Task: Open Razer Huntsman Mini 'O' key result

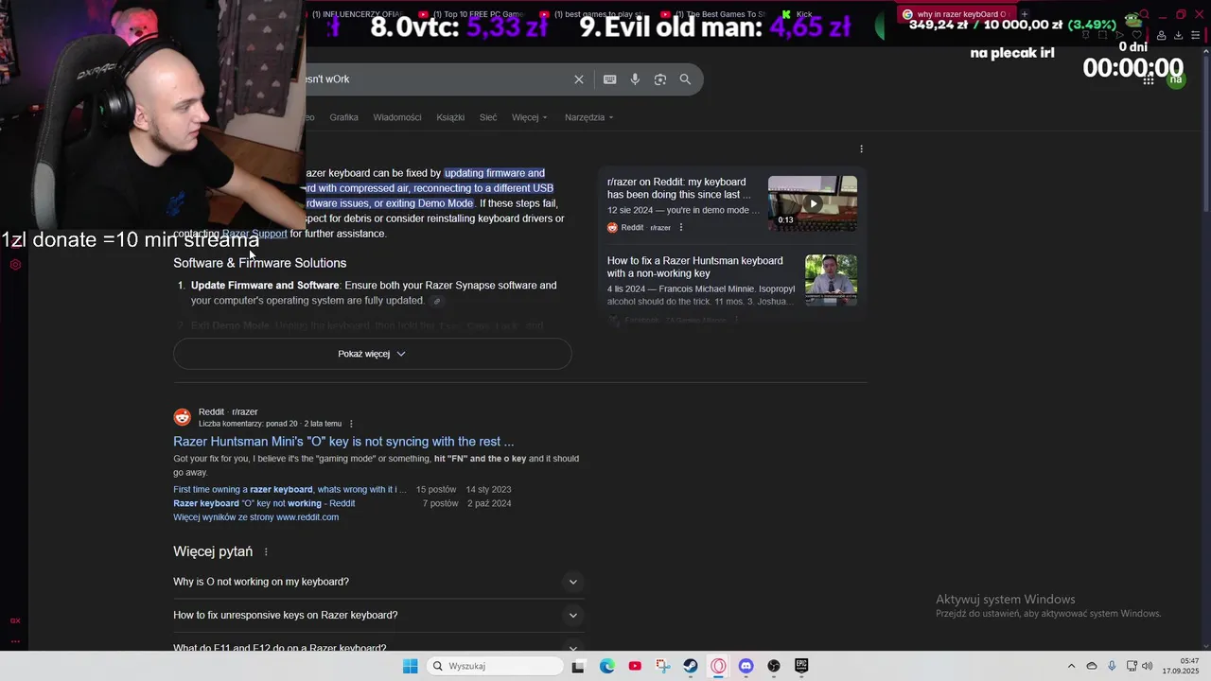Action: click(x=343, y=442)
